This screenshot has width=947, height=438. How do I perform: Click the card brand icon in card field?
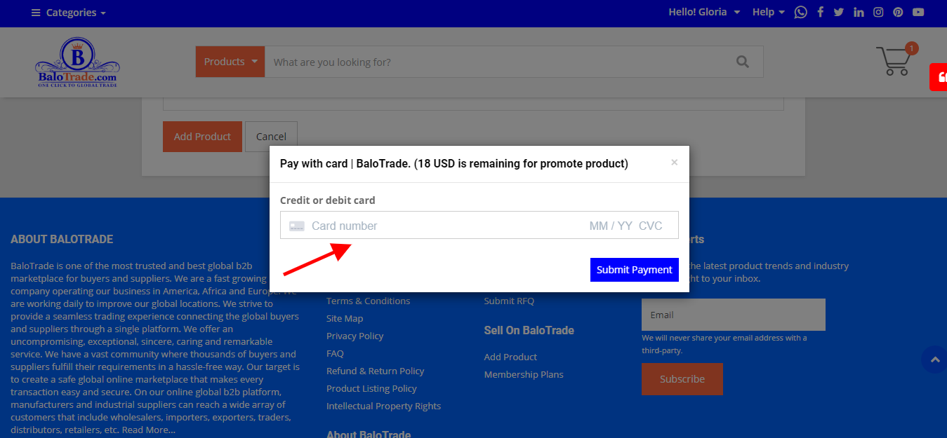click(x=297, y=226)
